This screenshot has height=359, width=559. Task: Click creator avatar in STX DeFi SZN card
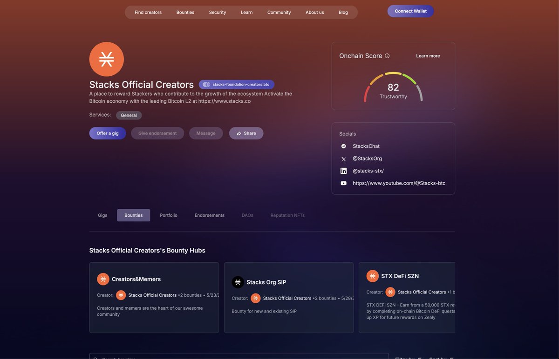point(390,292)
